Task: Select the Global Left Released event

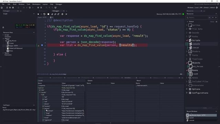Action: 16,48
